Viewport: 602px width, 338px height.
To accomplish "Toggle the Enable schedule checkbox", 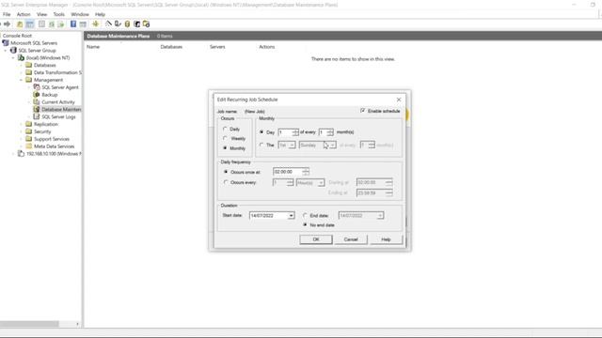I will [363, 111].
